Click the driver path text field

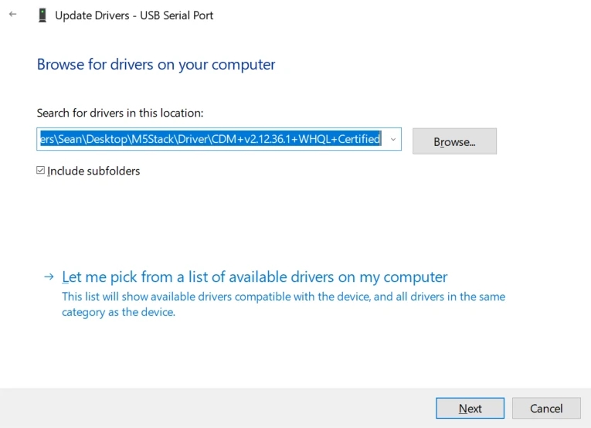pyautogui.click(x=210, y=139)
